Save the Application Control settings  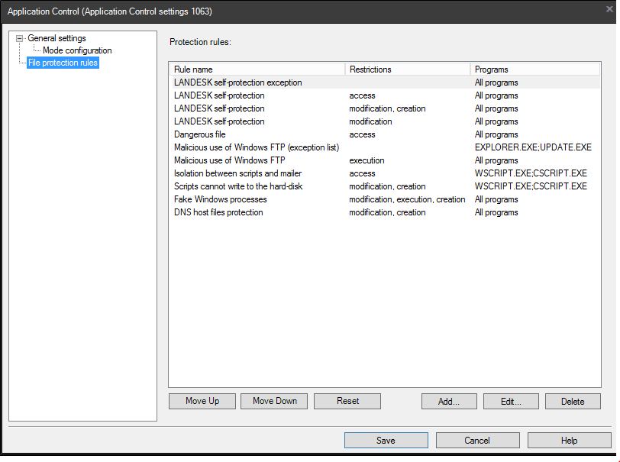click(x=386, y=440)
